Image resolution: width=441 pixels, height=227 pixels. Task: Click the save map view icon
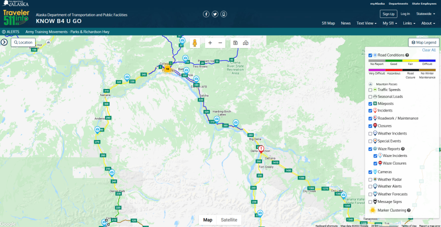(x=236, y=43)
